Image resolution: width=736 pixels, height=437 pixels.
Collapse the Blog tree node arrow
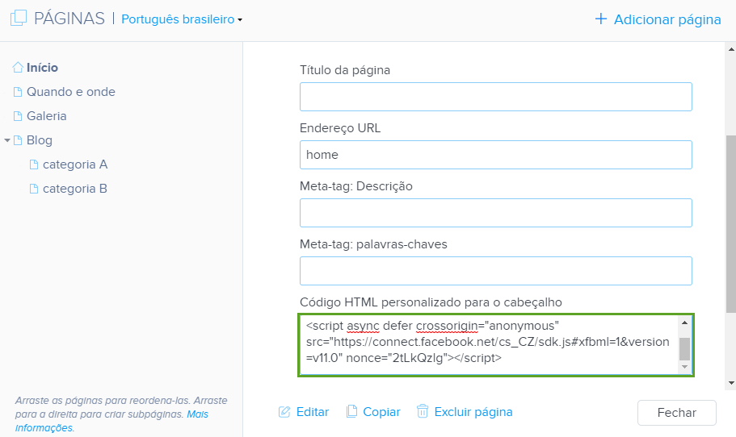pos(7,140)
